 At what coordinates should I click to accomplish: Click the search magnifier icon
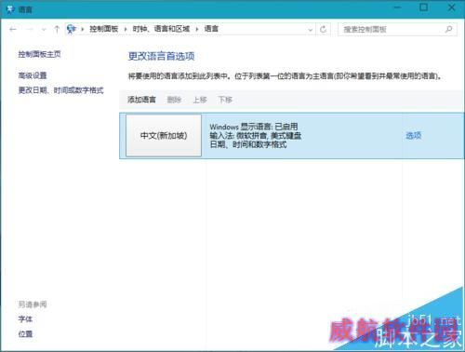[448, 30]
